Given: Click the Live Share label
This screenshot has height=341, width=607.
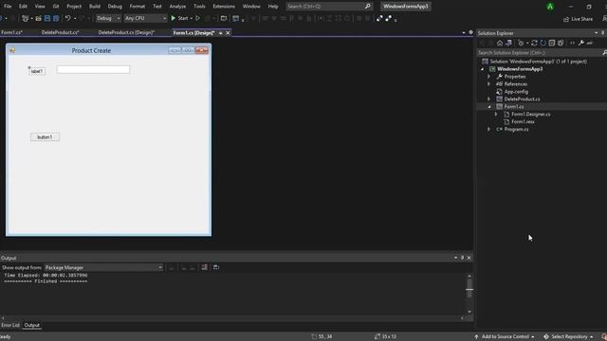Looking at the screenshot, I should tap(581, 19).
